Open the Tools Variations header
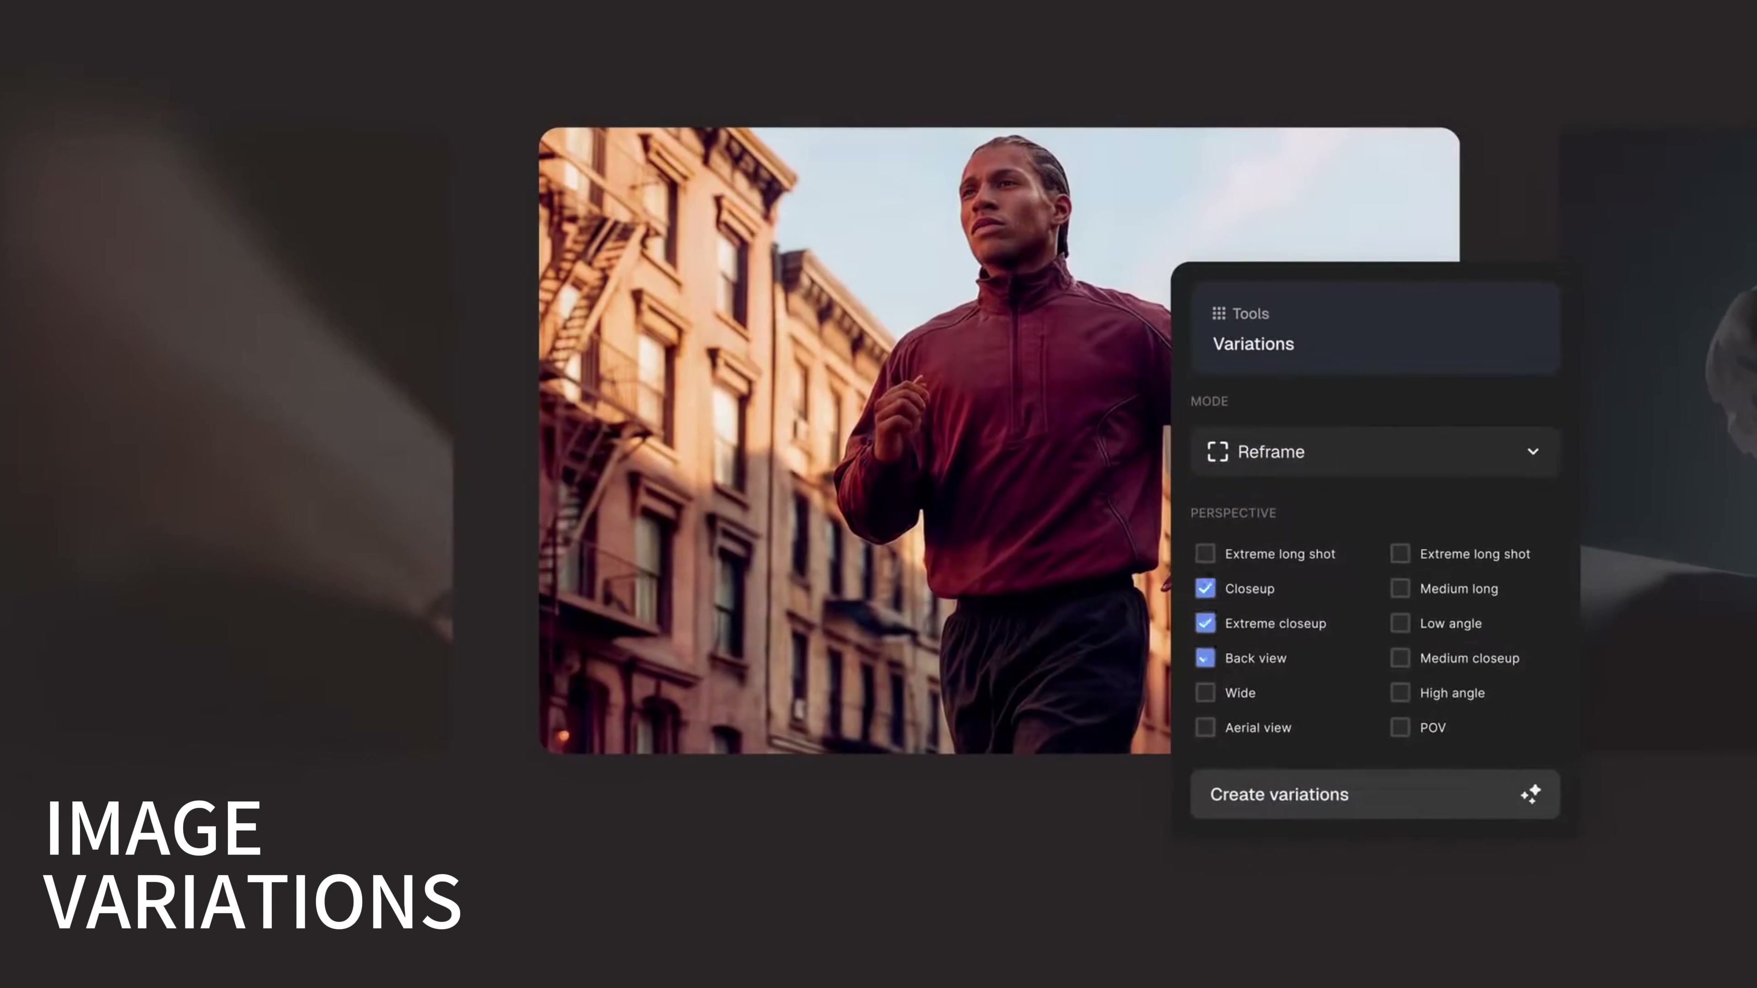Screen dimensions: 1757x988 tap(1374, 329)
